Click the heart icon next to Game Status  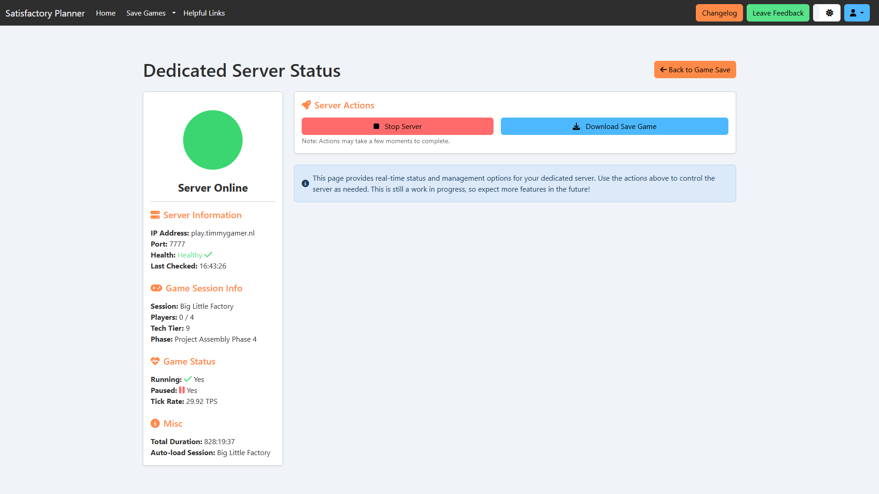click(155, 361)
